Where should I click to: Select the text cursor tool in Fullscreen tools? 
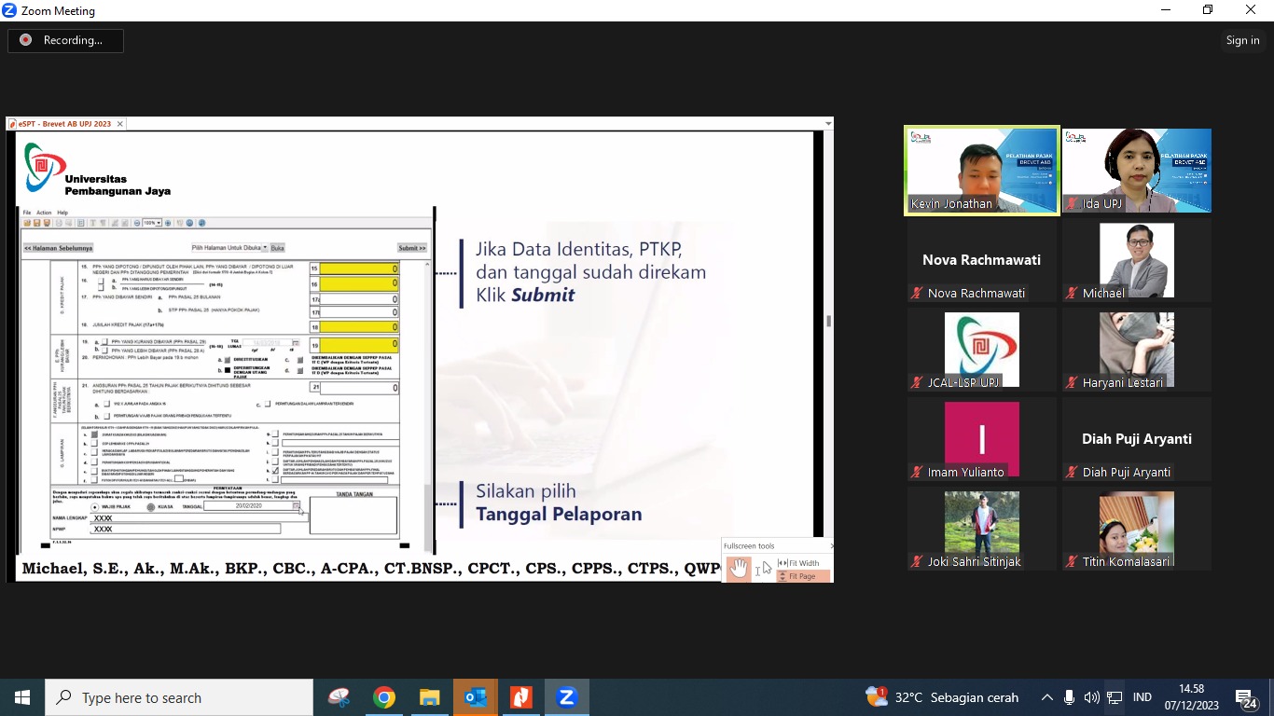click(758, 570)
